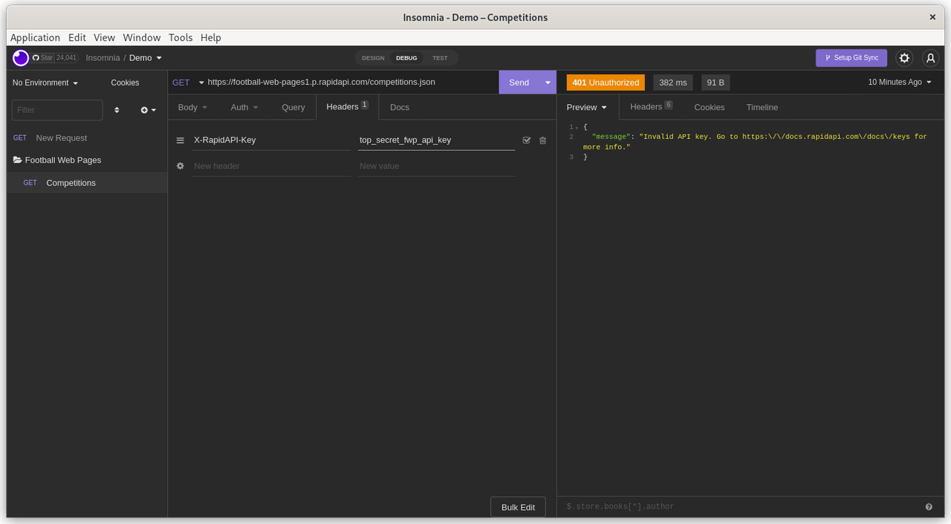Expand the Demo workspace dropdown chevron
Viewport: 951px width, 524px height.
click(x=158, y=57)
